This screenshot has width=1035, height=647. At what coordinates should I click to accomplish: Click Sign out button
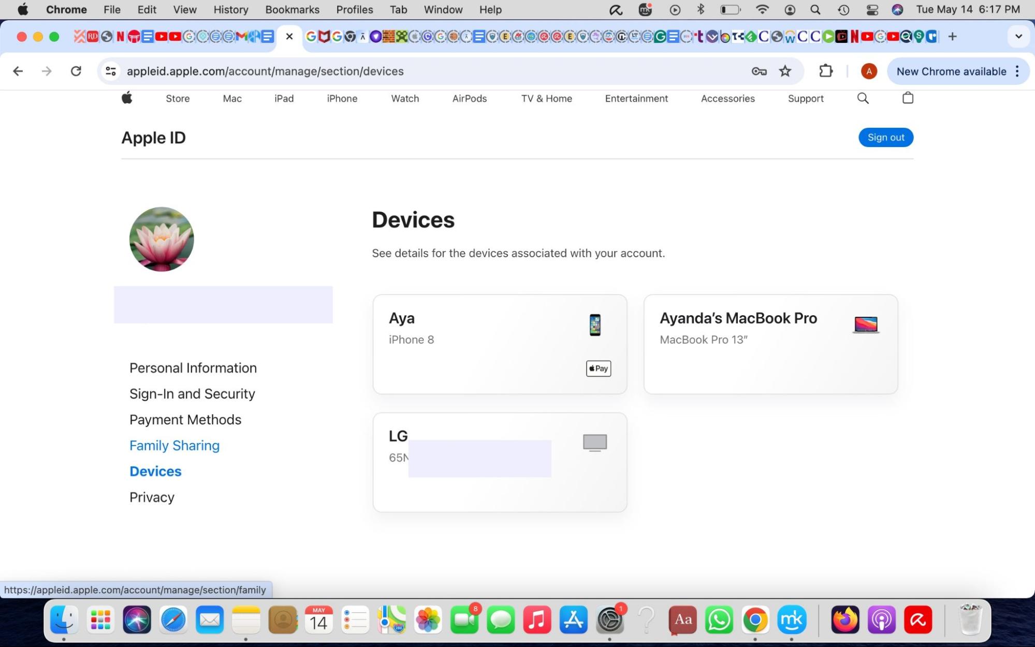(x=885, y=137)
